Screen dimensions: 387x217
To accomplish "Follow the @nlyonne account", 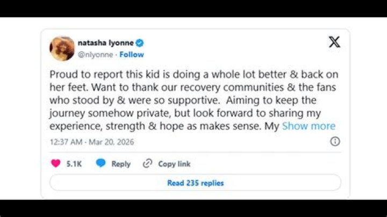I will (x=132, y=54).
